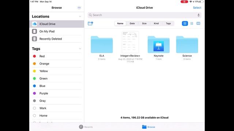The width and height of the screenshot is (234, 131).
Task: Select iCloud Drive cloud icon
Action: click(34, 24)
